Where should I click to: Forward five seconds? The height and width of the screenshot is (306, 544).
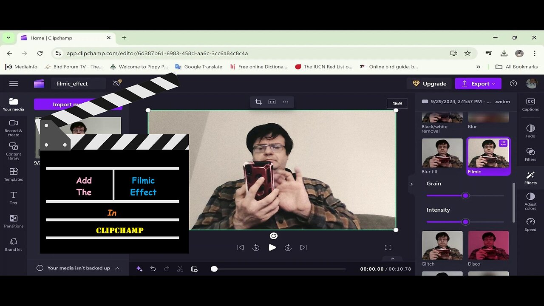pos(288,247)
